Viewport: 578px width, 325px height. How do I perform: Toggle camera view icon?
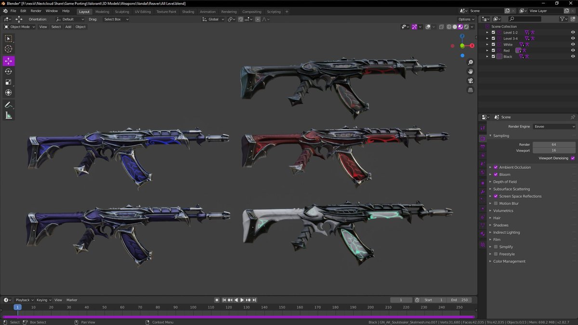click(471, 81)
